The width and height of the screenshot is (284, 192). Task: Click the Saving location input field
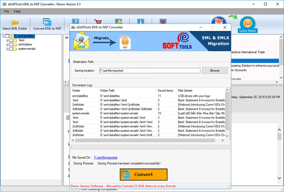[x=150, y=71]
